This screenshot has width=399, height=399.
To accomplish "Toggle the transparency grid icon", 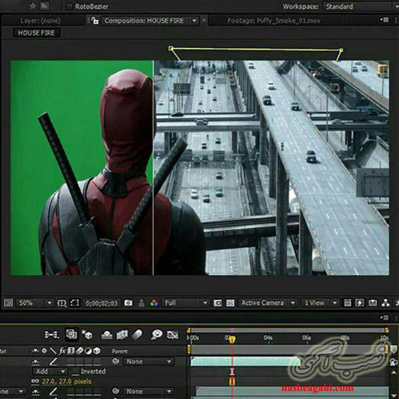I will [230, 303].
